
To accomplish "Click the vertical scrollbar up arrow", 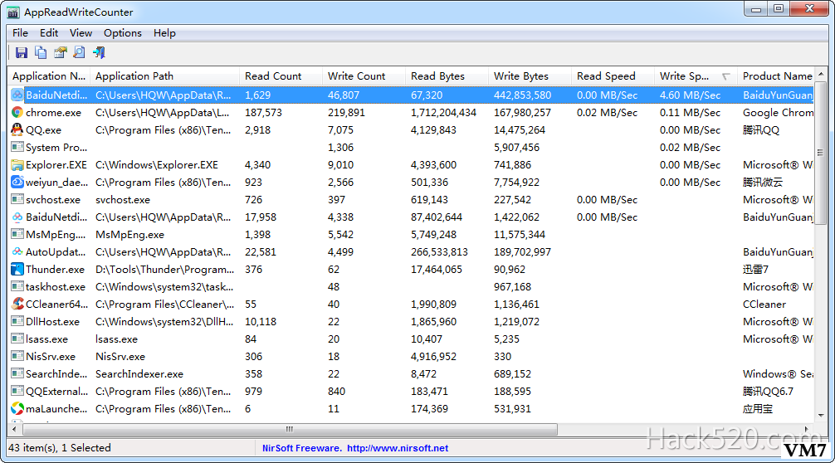I will pyautogui.click(x=821, y=74).
